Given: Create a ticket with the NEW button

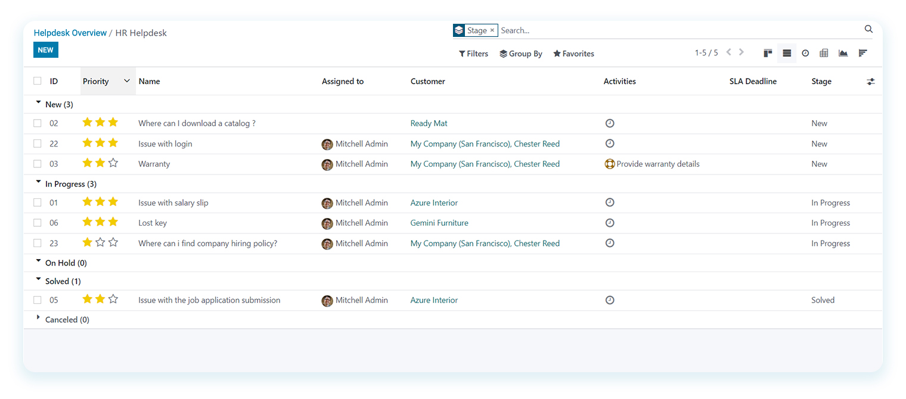Looking at the screenshot, I should point(45,49).
